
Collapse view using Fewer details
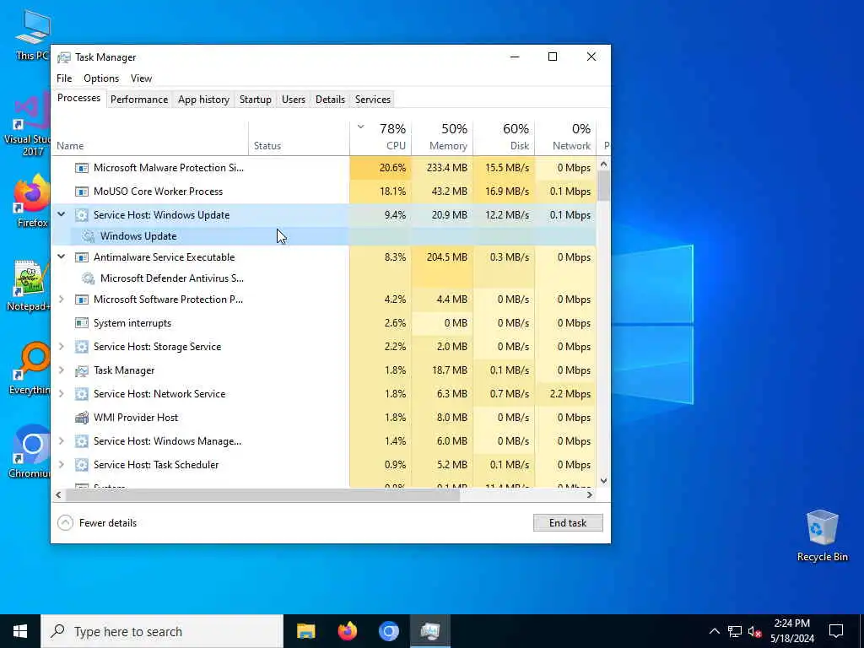coord(97,523)
